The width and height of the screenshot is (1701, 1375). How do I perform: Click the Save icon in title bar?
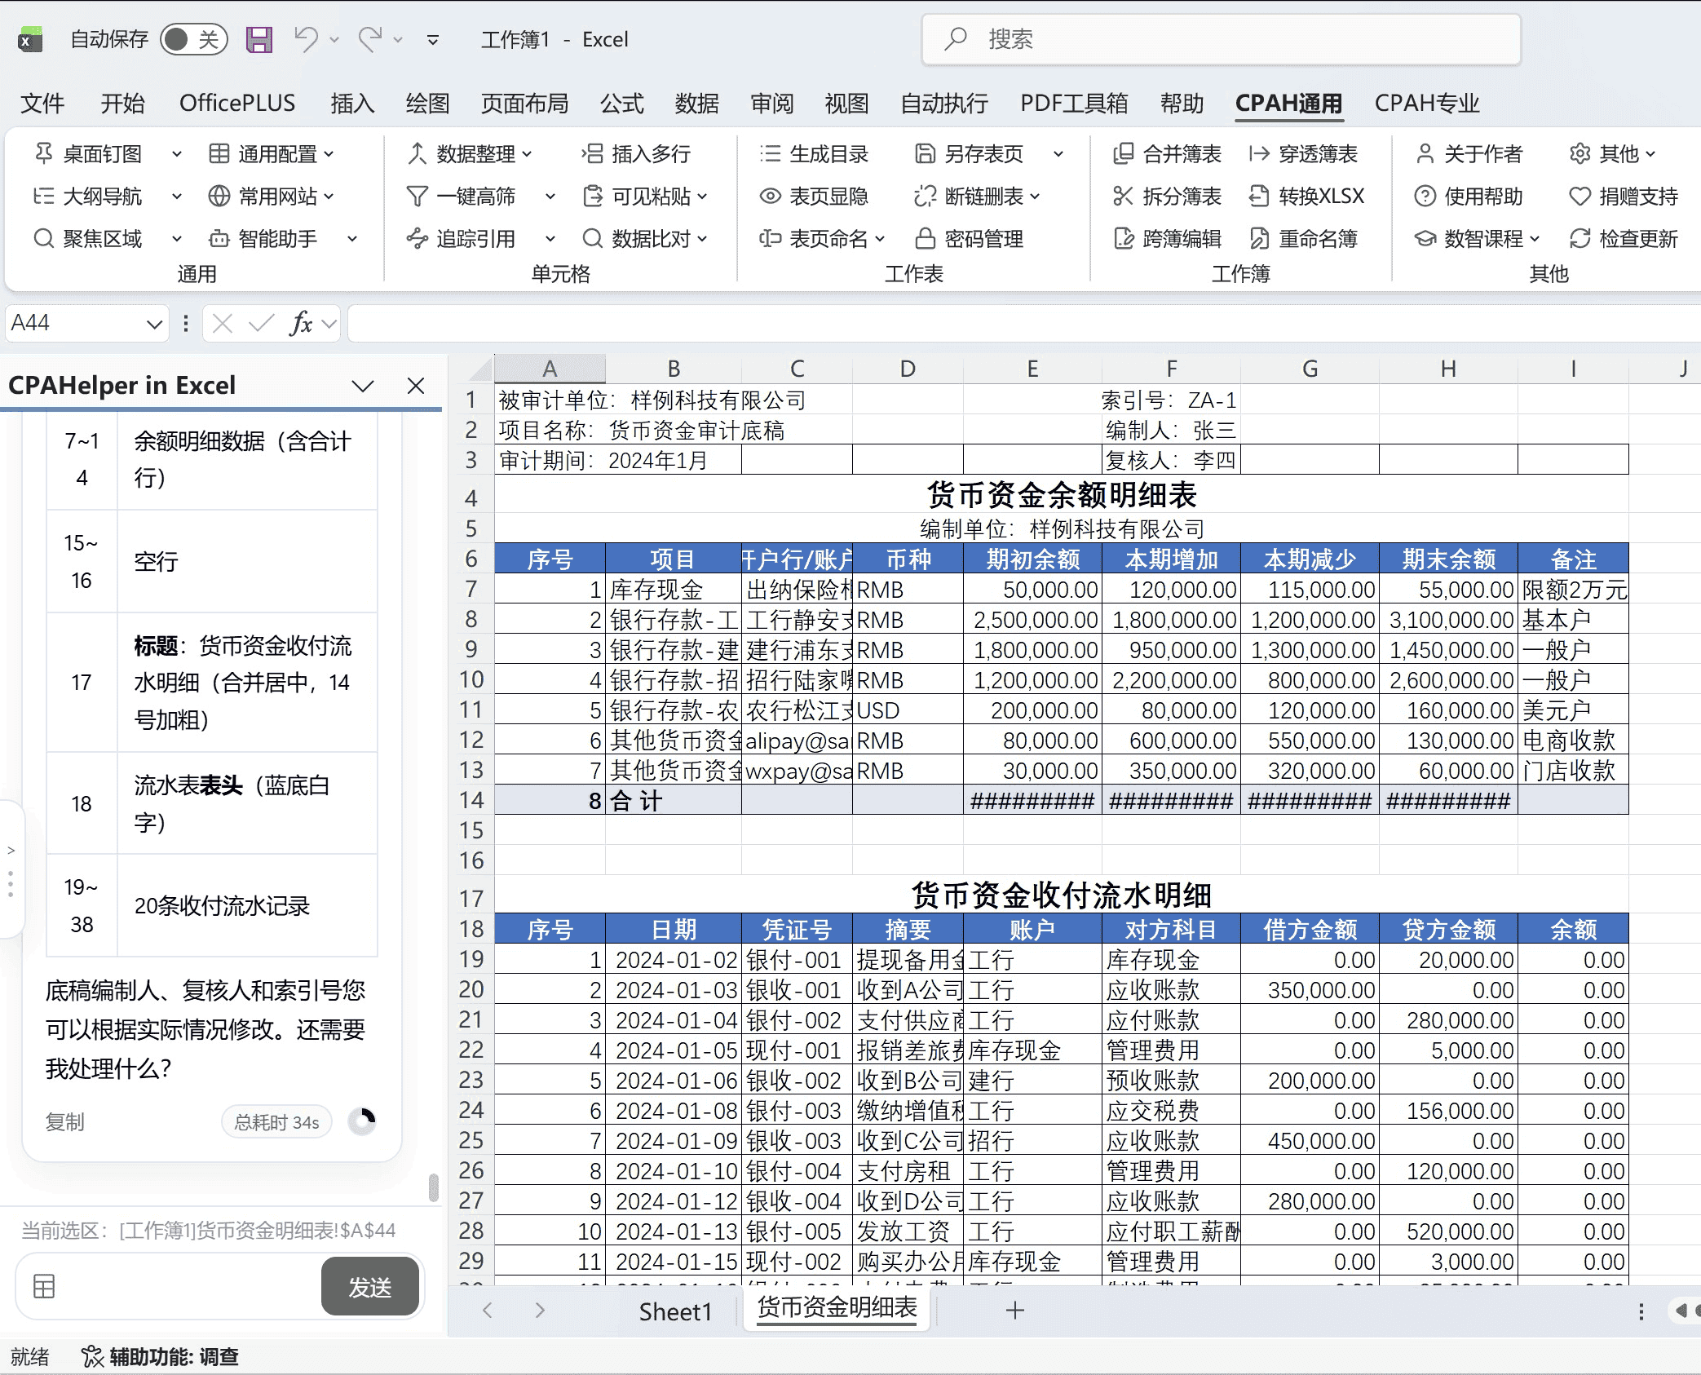pos(258,39)
